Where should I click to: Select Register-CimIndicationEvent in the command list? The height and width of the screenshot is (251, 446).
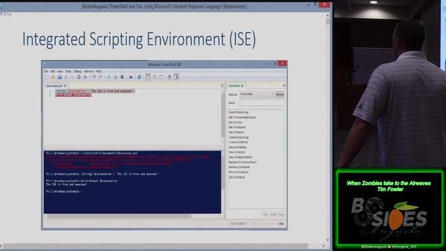pyautogui.click(x=243, y=162)
